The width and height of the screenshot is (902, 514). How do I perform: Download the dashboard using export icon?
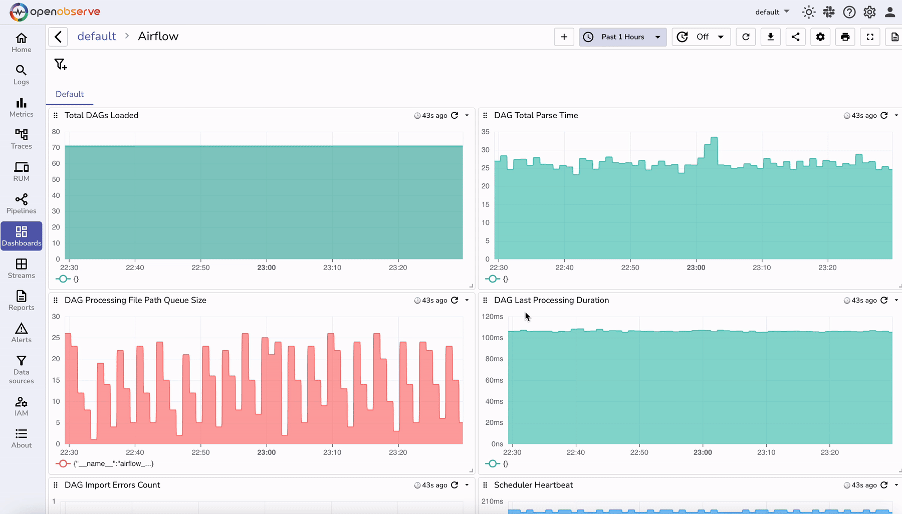[x=771, y=37]
